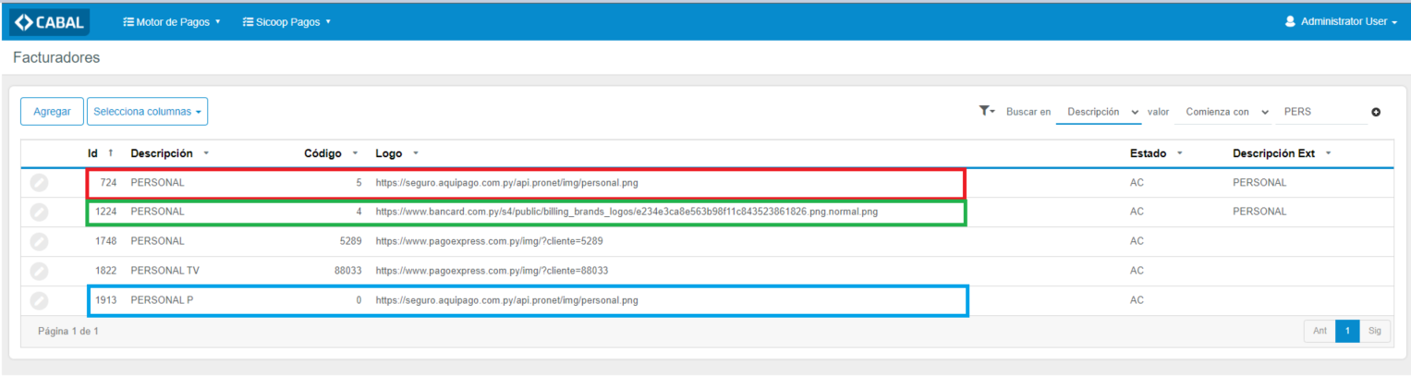The image size is (1411, 376).
Task: Click the Id cell 1913
Action: 105,300
